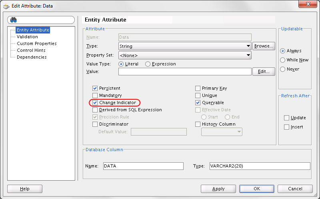The image size is (320, 199).
Task: Toggle the Queryable checkbox off
Action: click(x=198, y=102)
